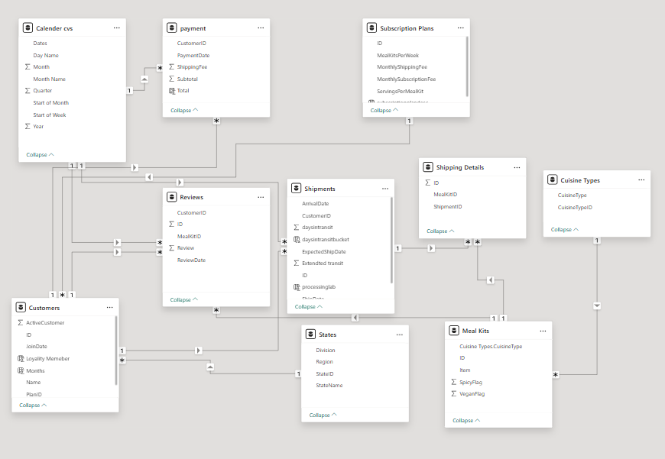Screen dimensions: 665x459
Task: Click the Cuisine Types table icon
Action: click(x=553, y=180)
